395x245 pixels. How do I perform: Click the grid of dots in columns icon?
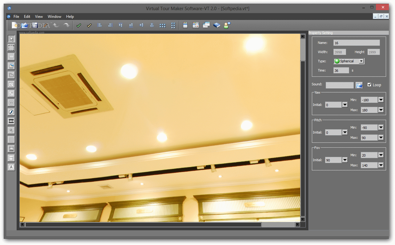[x=173, y=25]
